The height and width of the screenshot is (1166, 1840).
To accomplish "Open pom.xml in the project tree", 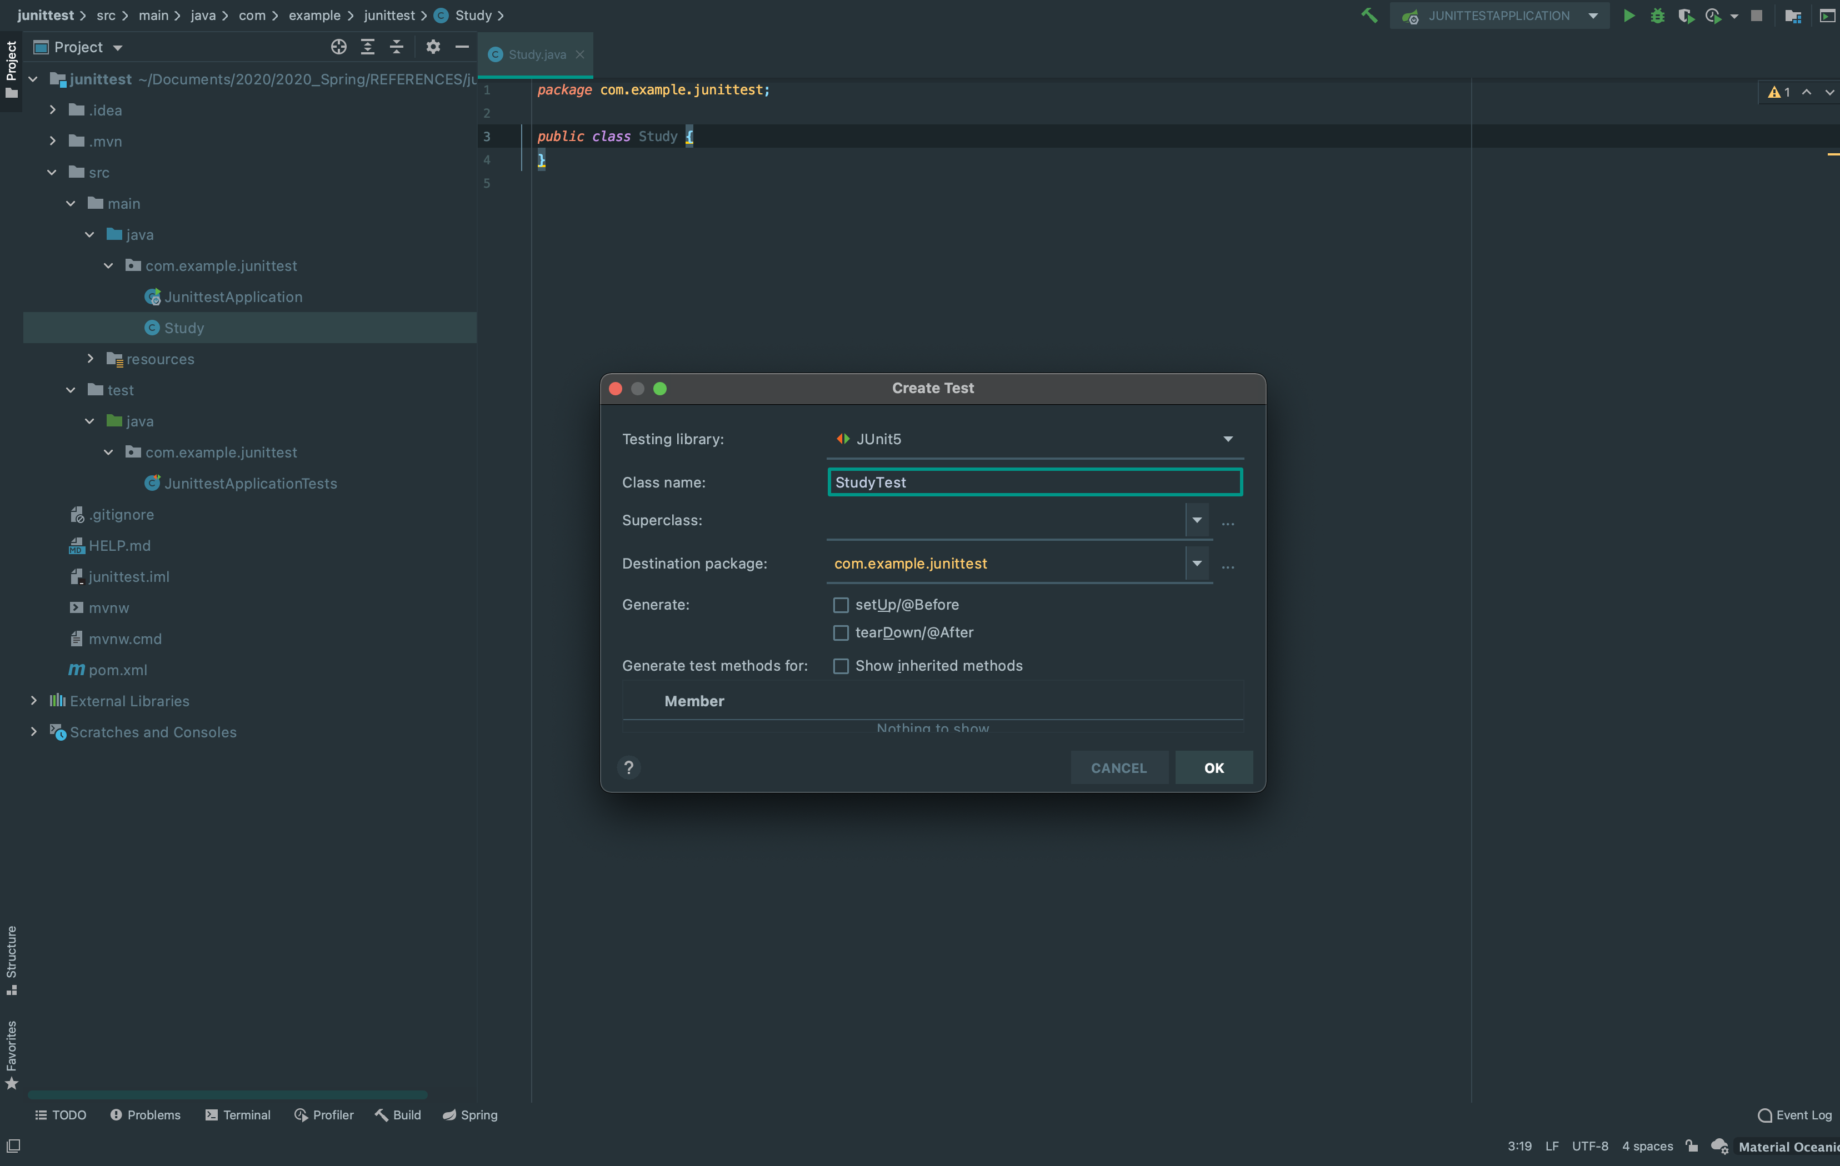I will 118,670.
